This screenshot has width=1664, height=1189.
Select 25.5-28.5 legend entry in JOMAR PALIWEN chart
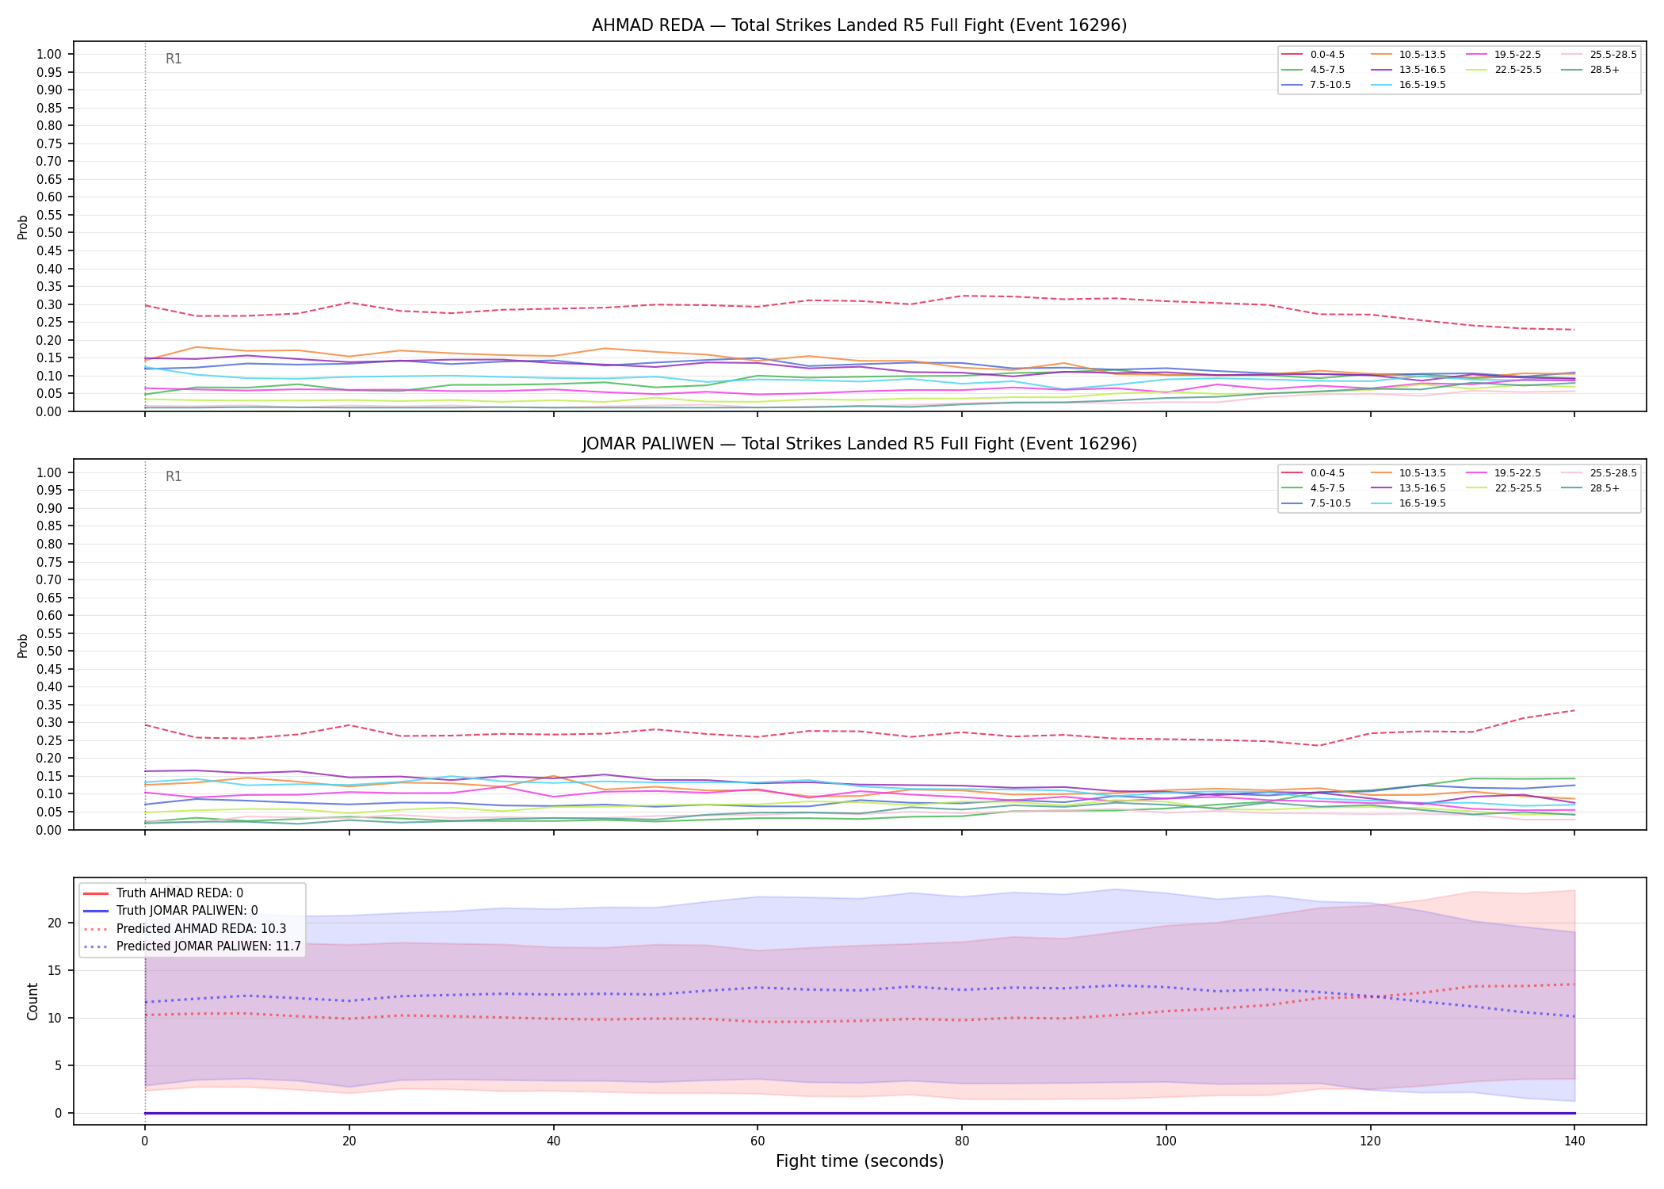click(1598, 473)
